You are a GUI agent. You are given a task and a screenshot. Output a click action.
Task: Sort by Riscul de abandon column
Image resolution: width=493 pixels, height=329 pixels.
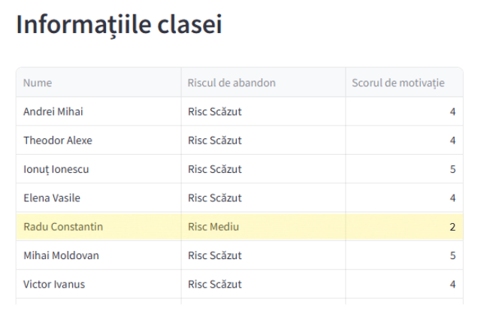(231, 83)
